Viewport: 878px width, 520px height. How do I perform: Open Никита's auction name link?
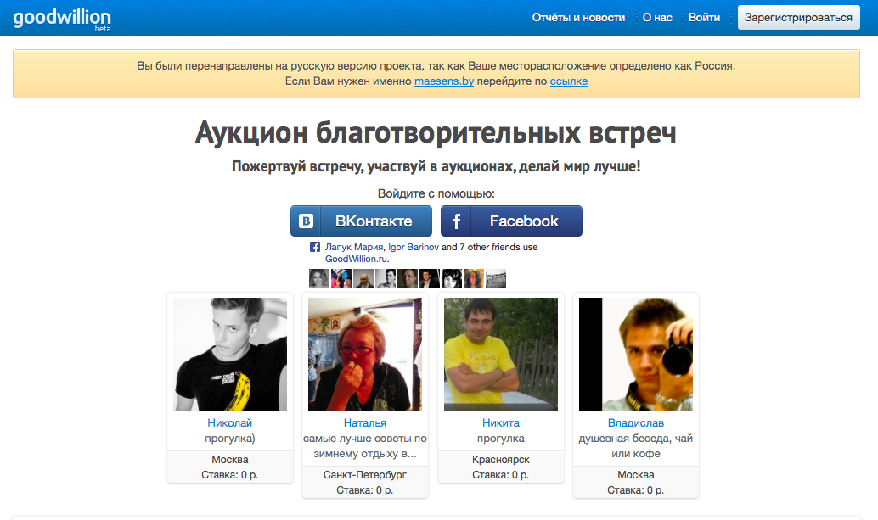pyautogui.click(x=501, y=423)
